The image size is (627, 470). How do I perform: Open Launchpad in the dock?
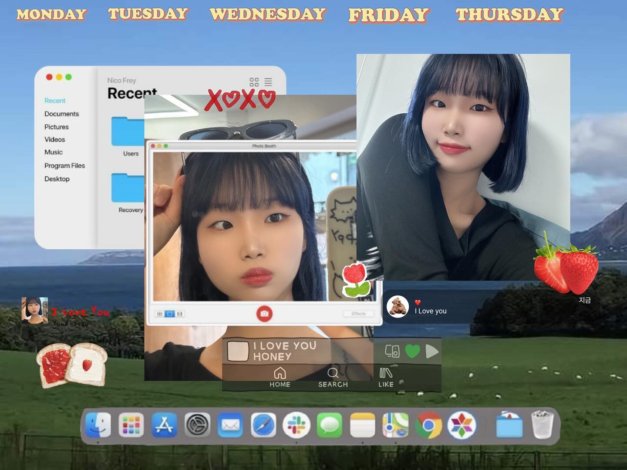tap(131, 425)
